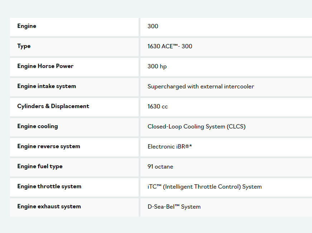Select the "Electronic iBR®*" value
This screenshot has height=233, width=312.
pyautogui.click(x=170, y=146)
